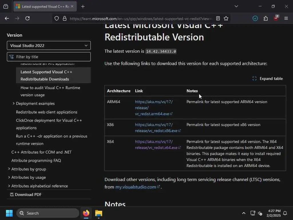The image size is (293, 220).
Task: Open the network status tray icon
Action: point(253,213)
